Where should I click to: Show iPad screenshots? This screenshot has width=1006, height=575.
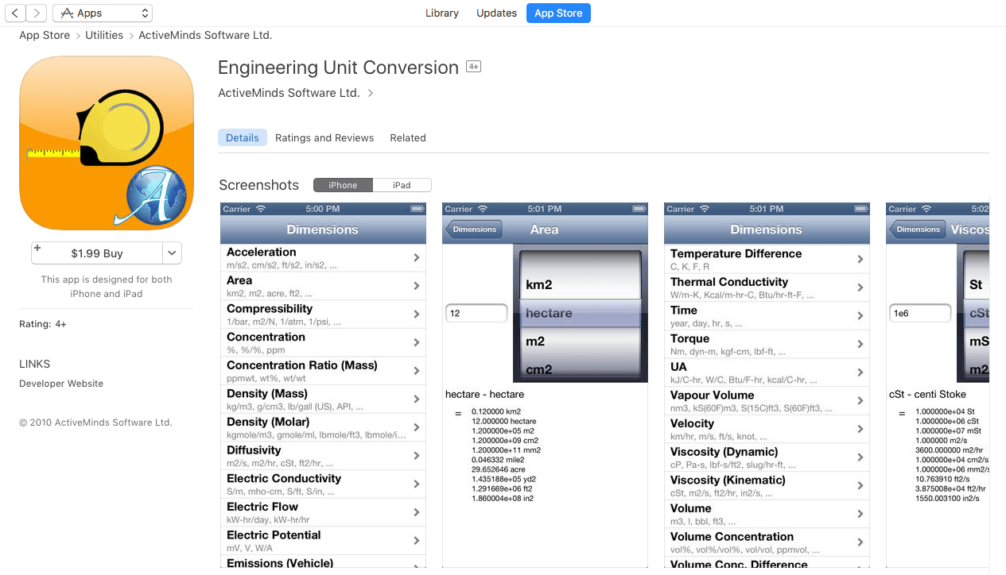pos(402,185)
